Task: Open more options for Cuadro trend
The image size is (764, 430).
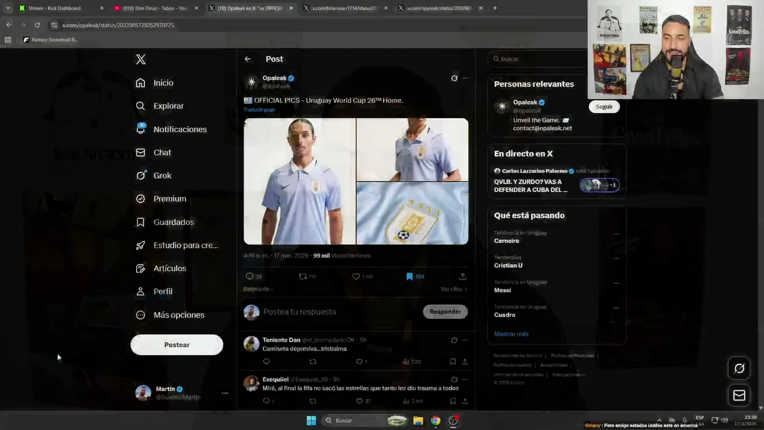Action: 616,308
